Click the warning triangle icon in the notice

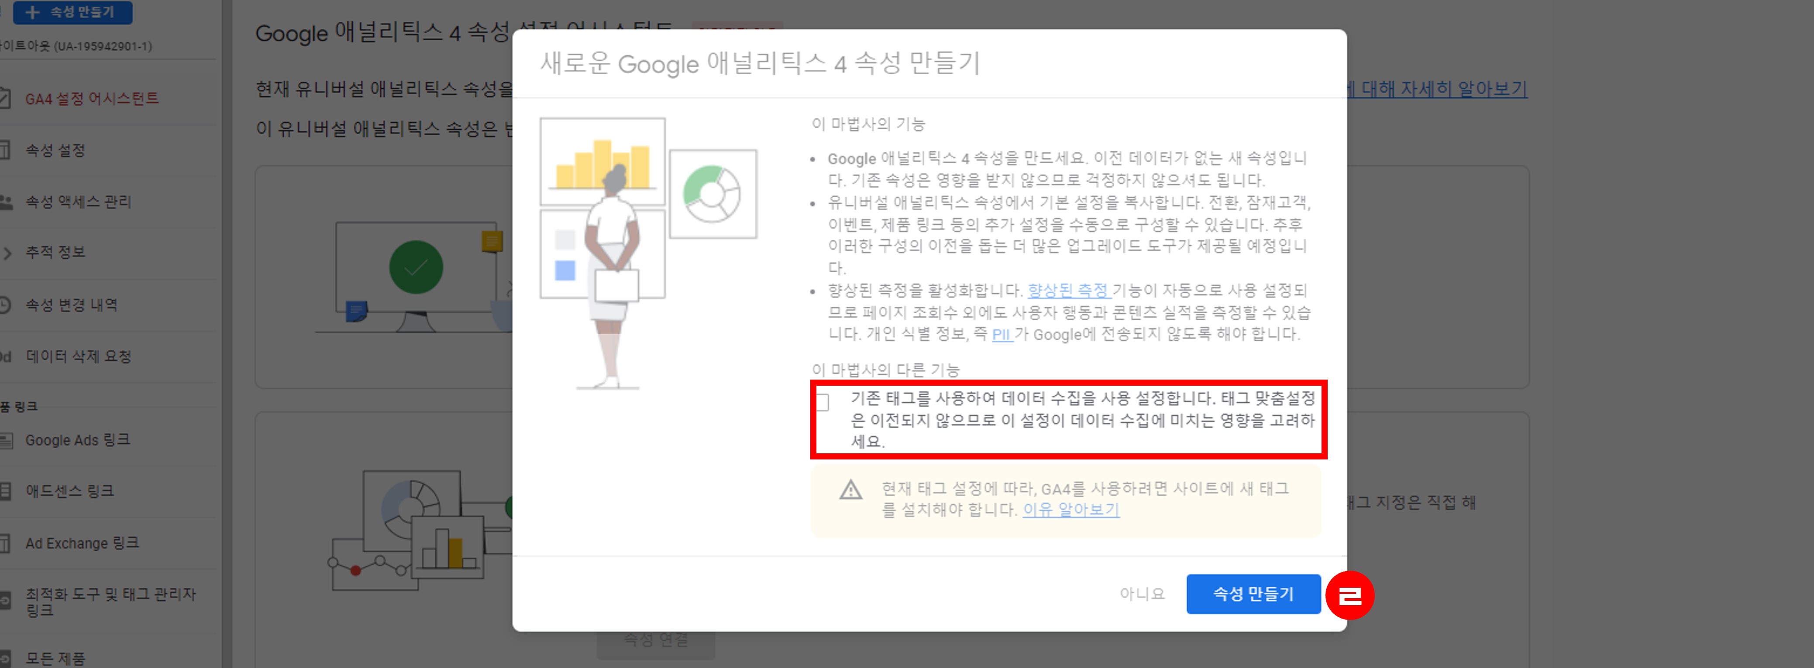[x=850, y=489]
